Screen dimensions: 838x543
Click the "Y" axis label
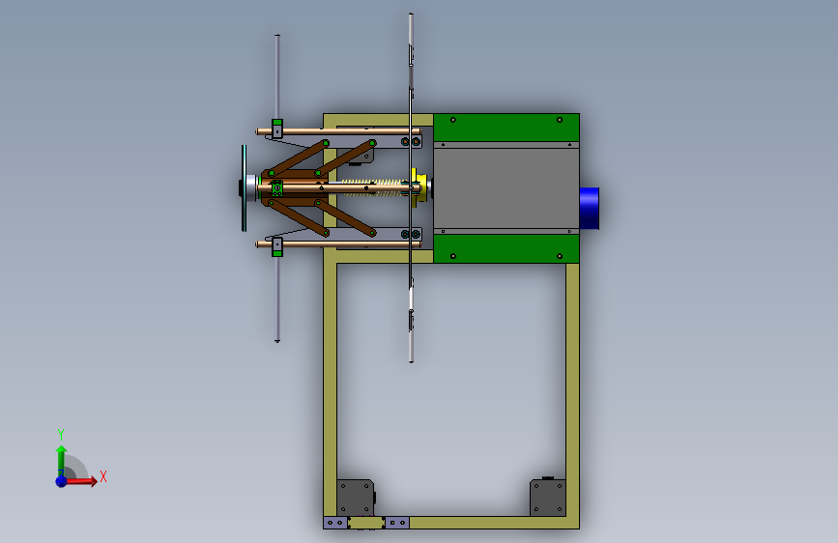[61, 434]
